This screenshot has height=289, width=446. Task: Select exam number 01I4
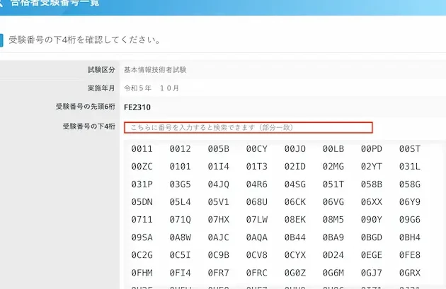pyautogui.click(x=219, y=167)
